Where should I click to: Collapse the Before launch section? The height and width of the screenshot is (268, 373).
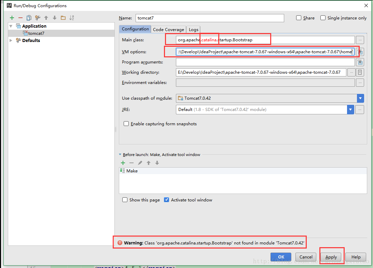tap(120, 155)
